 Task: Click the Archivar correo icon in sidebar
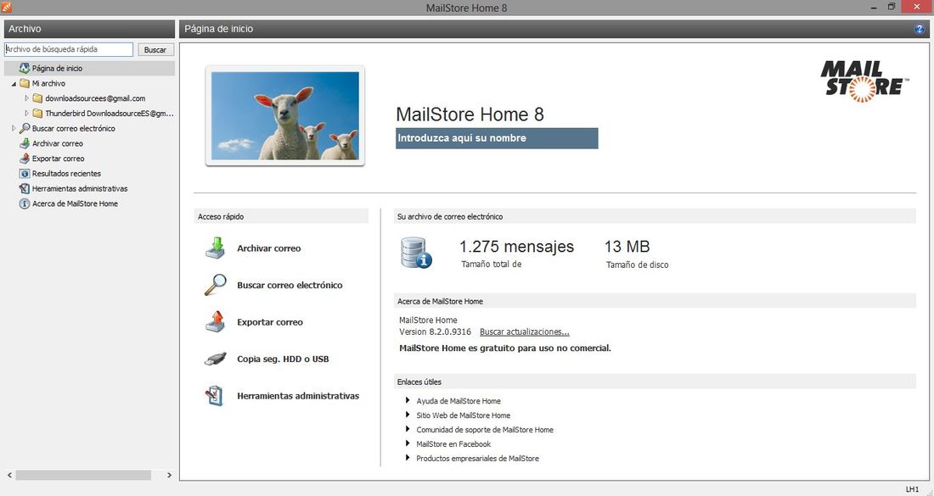point(25,143)
